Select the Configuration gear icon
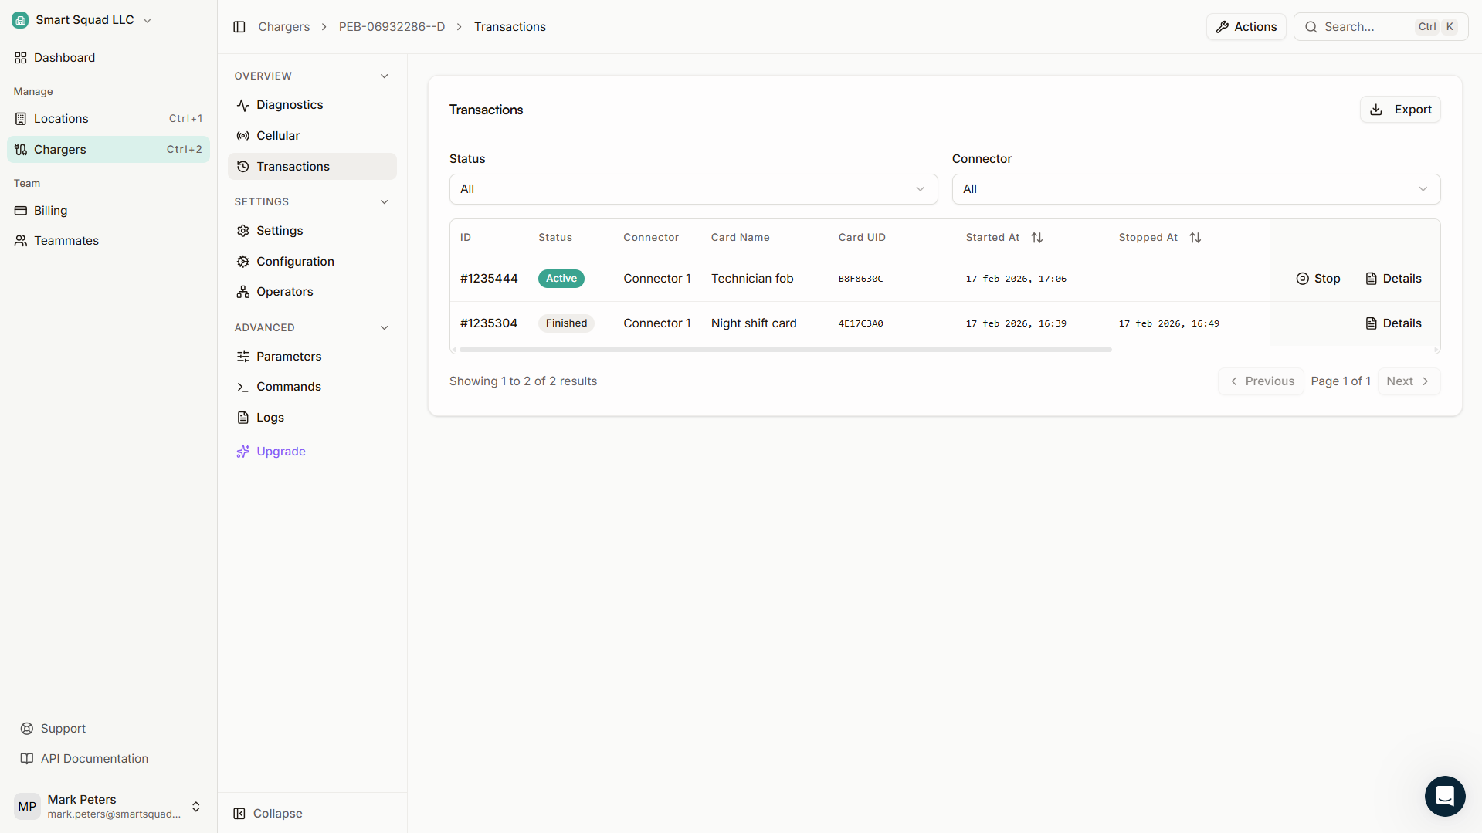The width and height of the screenshot is (1482, 833). tap(243, 261)
